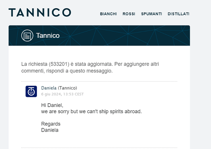Open the BIANCHI wine category
Image resolution: width=211 pixels, height=149 pixels.
coord(108,14)
